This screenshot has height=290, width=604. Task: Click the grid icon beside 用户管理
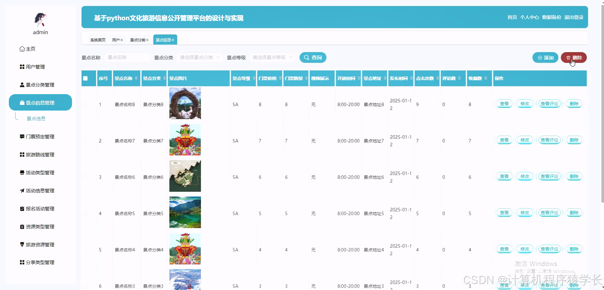(22, 67)
